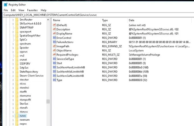Viewport: 194px width, 126px height.
Task: Click the tree scrollbar up arrow
Action: (x=48, y=20)
